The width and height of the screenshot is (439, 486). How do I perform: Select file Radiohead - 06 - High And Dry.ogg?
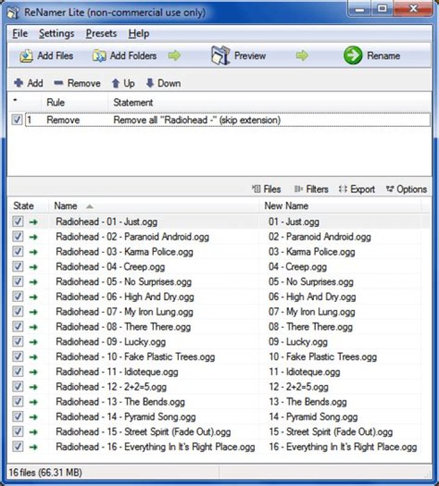coord(125,297)
